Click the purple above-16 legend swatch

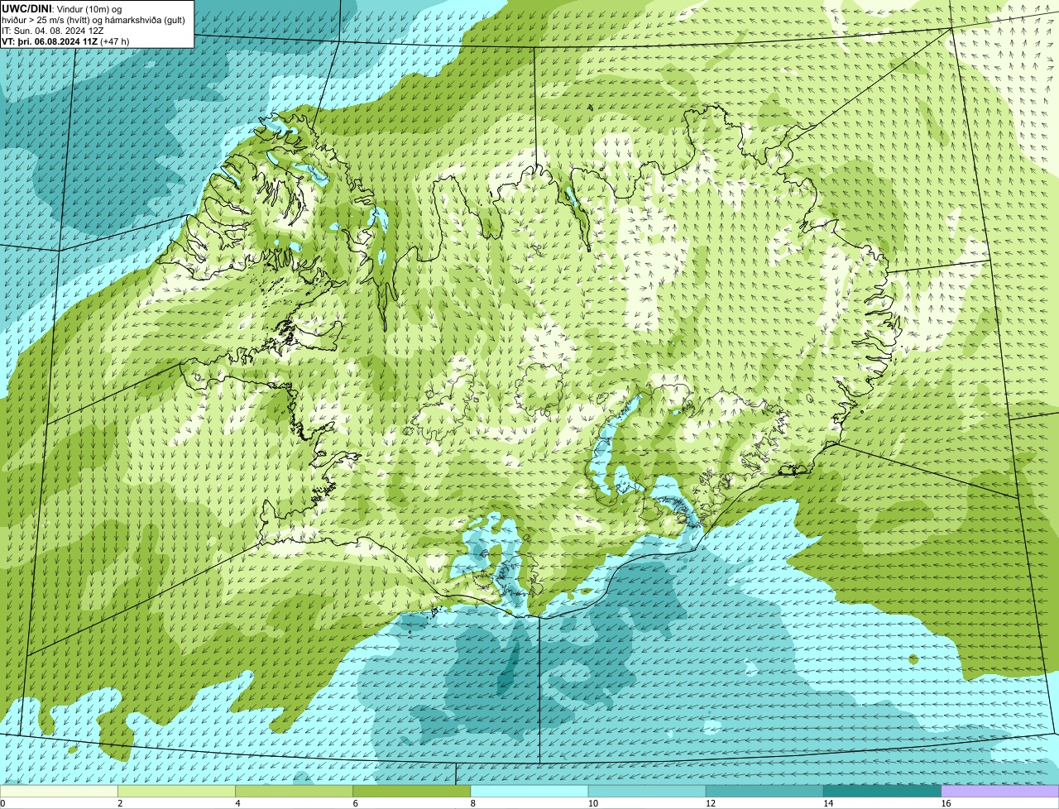tap(999, 792)
